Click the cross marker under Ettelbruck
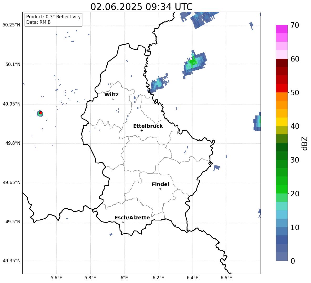Screen dimensions: 311x283 (x=142, y=130)
